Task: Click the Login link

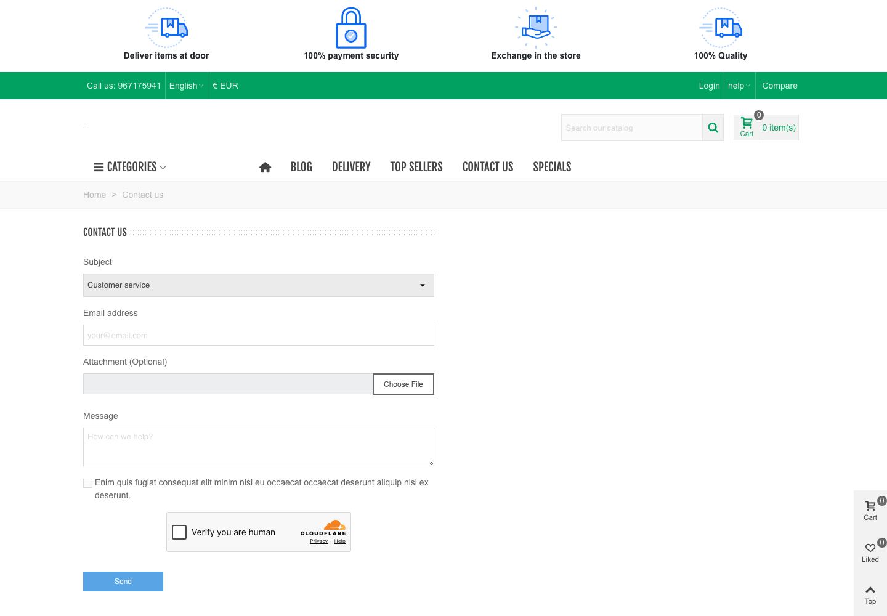Action: pos(709,86)
